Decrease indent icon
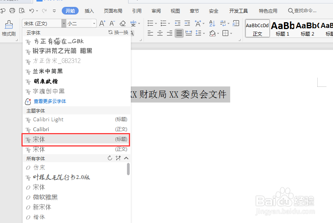The image size is (333, 223). (177, 23)
